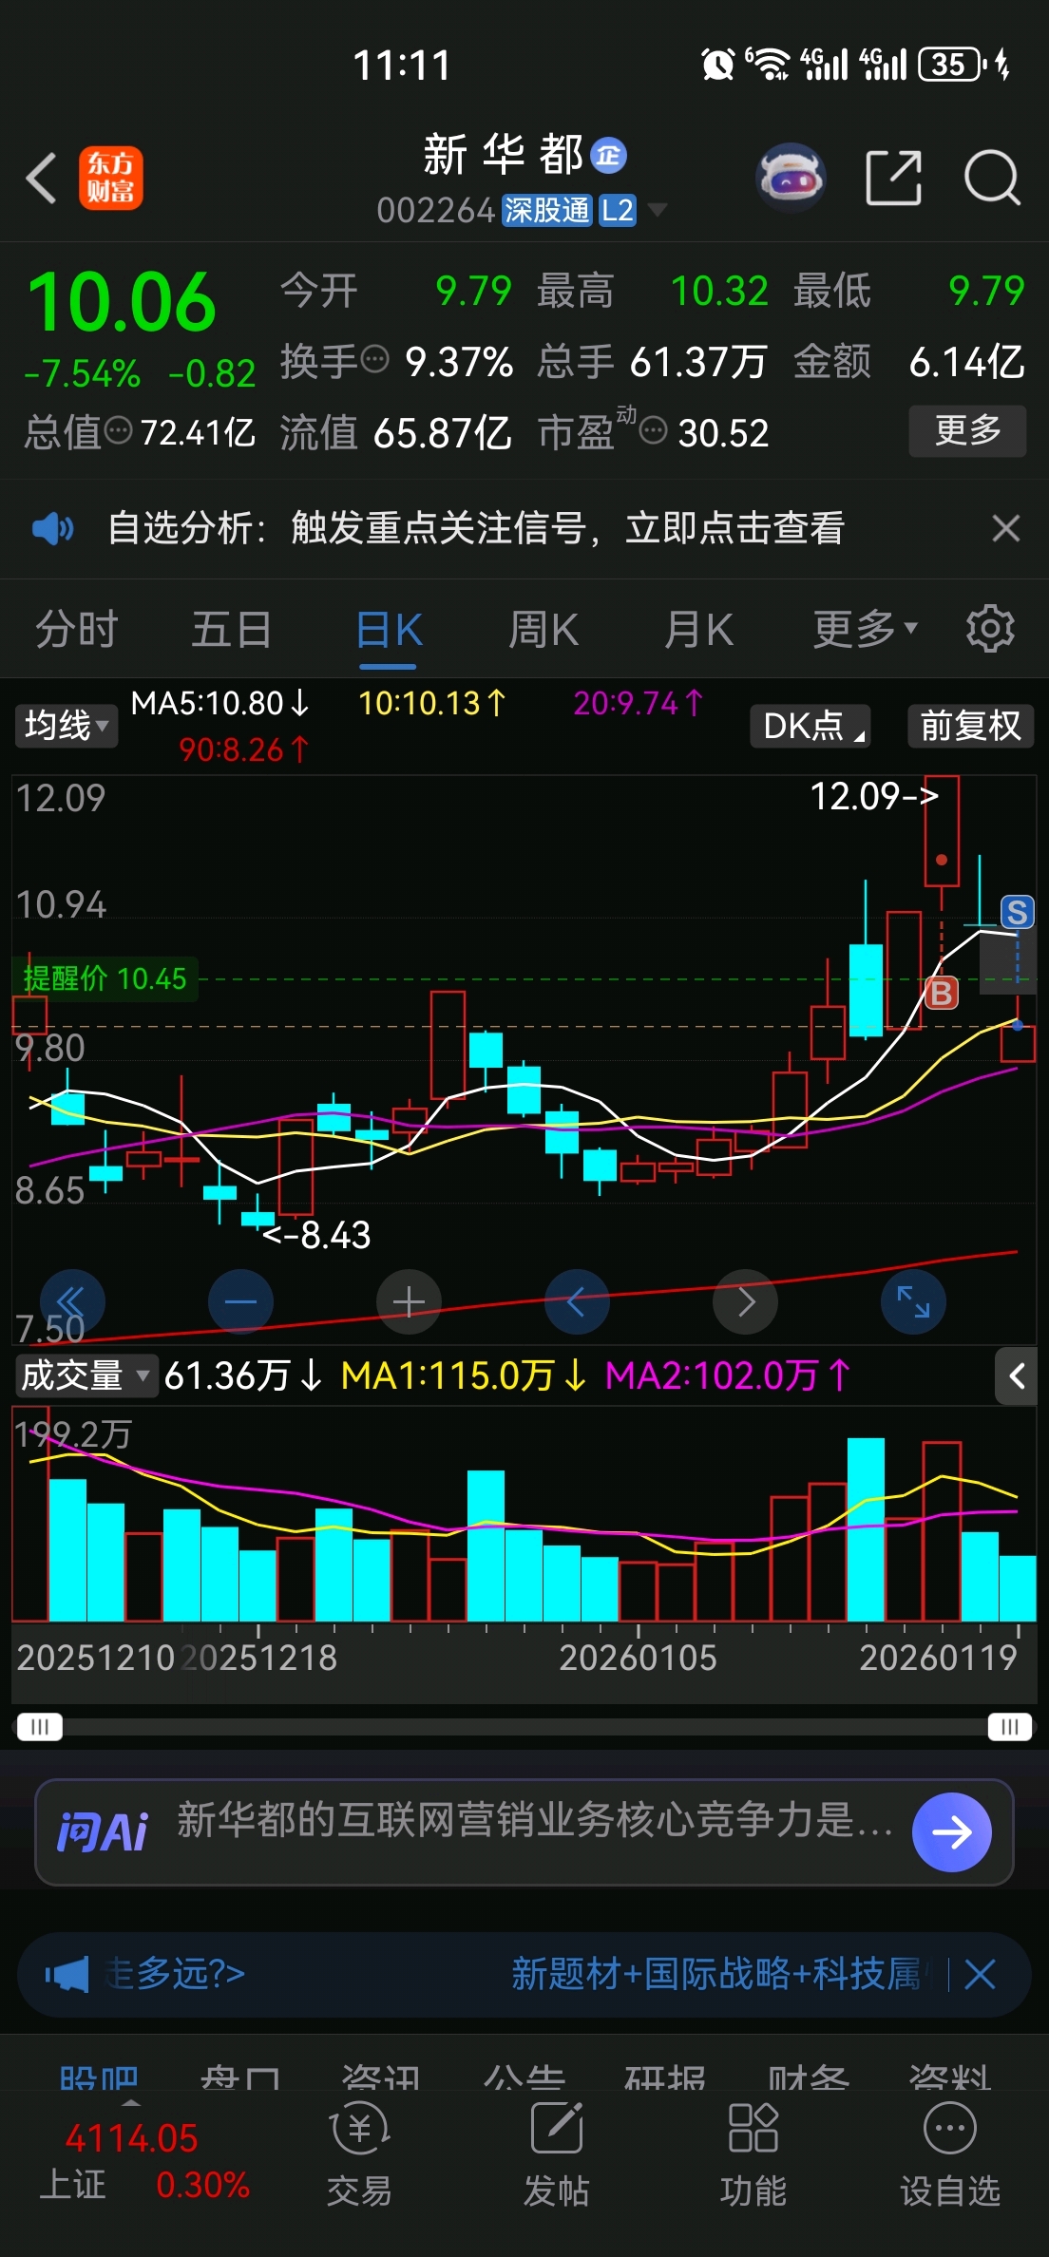Viewport: 1049px width, 2257px height.
Task: Tap the 深股通 tag
Action: click(x=547, y=210)
